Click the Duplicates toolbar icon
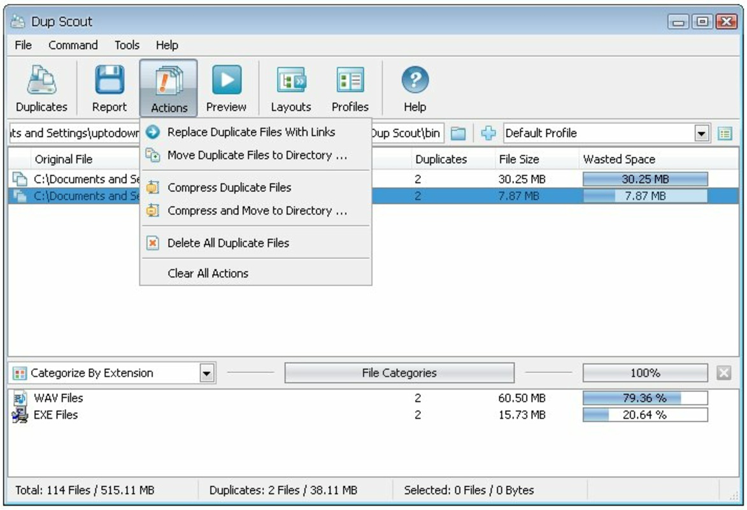 pos(41,80)
